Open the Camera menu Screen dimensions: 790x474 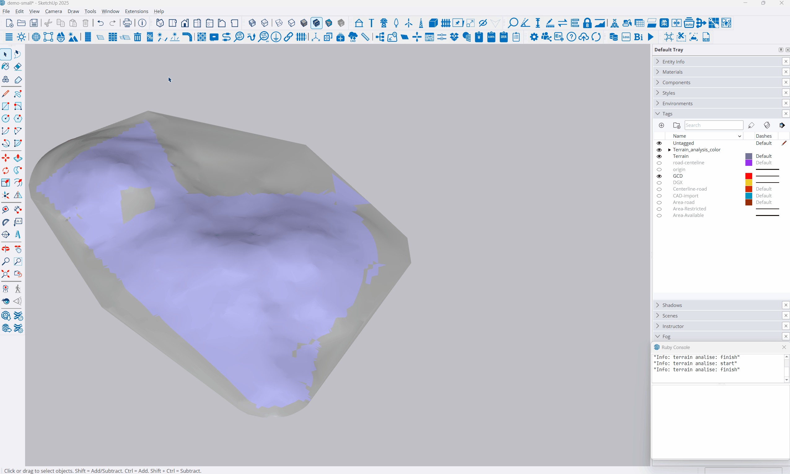[x=53, y=11]
